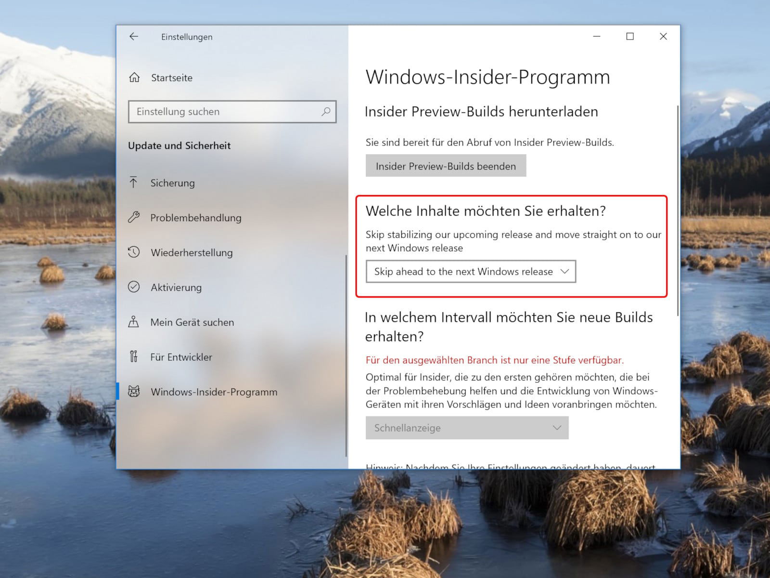Click the Update und Sicherheit heading

(179, 145)
